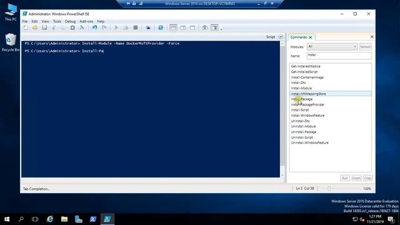Toggle the Show Command Add-on icon
The image size is (400, 225).
pos(214,27)
